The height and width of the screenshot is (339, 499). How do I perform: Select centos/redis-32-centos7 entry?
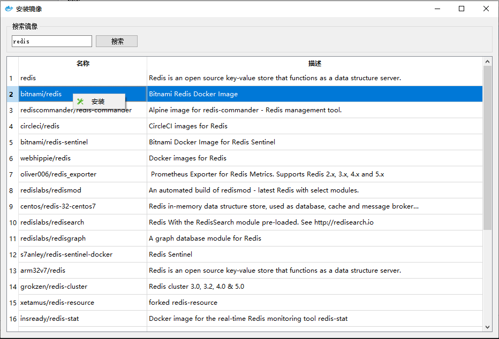[83, 206]
